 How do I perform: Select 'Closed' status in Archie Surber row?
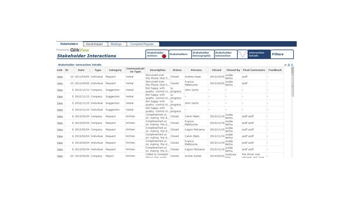tap(177, 156)
